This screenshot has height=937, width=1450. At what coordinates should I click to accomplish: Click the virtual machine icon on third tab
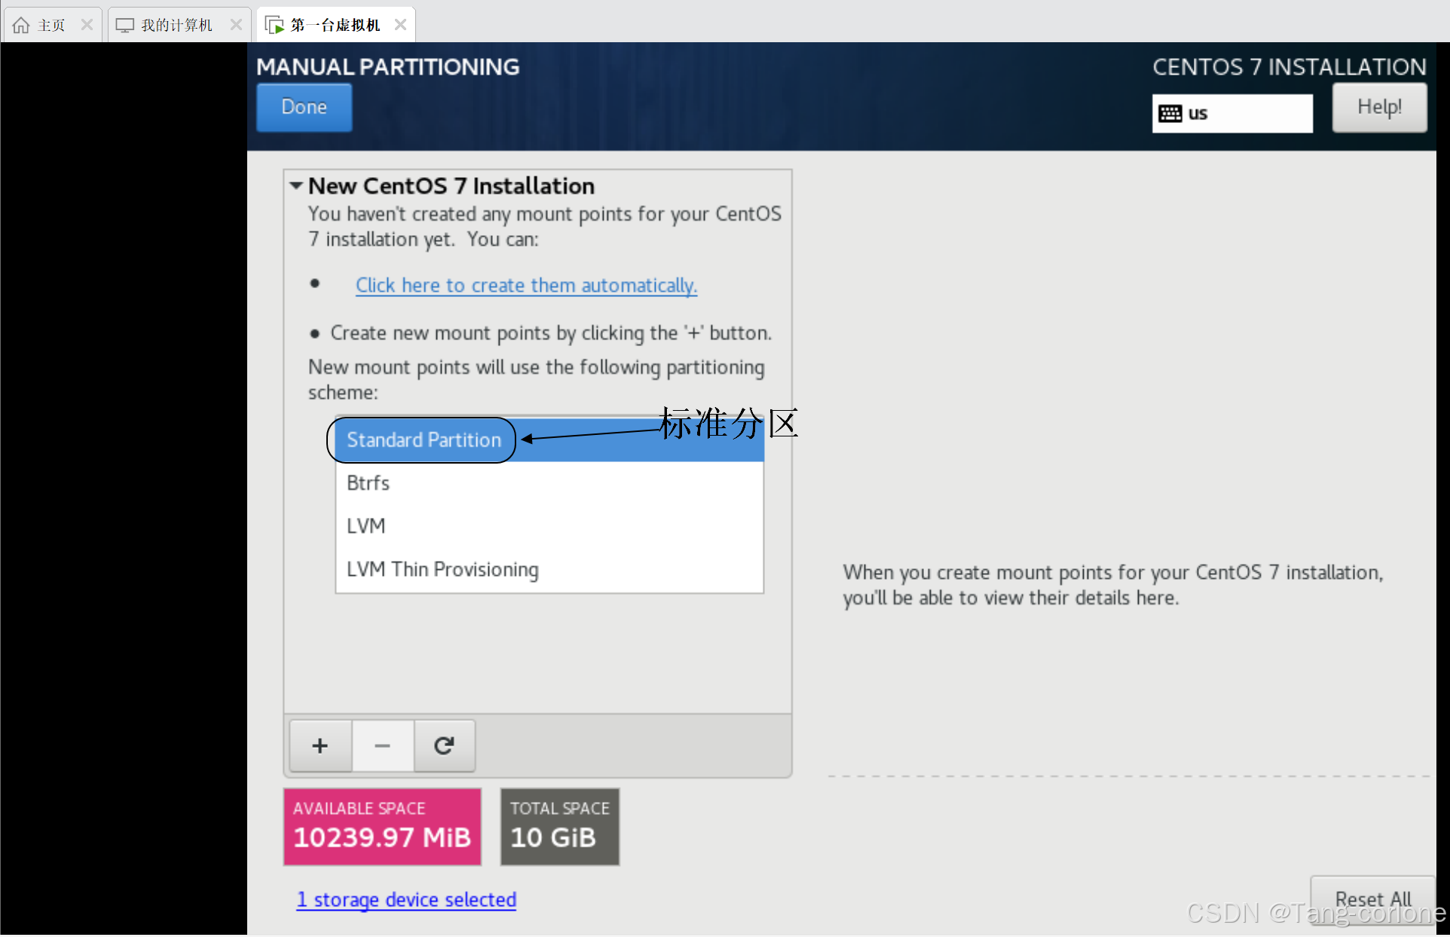click(274, 25)
